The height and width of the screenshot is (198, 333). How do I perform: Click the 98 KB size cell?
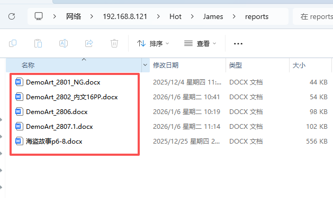(319, 111)
